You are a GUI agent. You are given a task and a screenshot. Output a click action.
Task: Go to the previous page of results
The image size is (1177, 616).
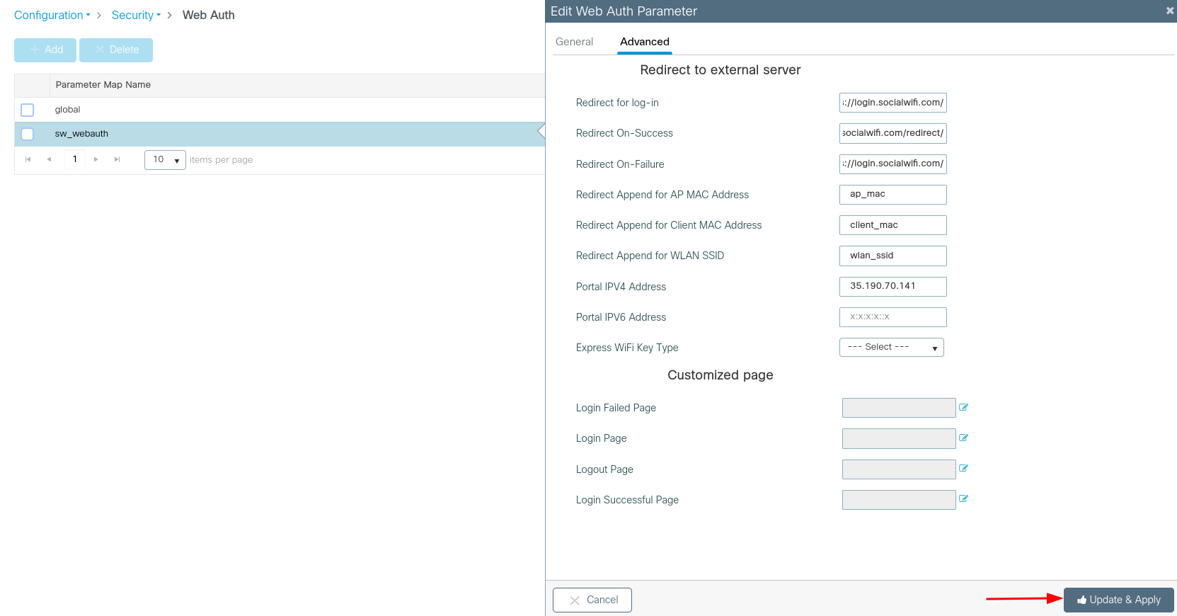(49, 159)
